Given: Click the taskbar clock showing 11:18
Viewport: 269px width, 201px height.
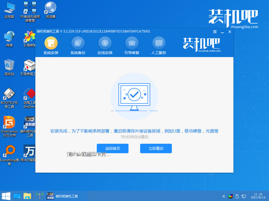Looking at the screenshot, I should click(258, 196).
